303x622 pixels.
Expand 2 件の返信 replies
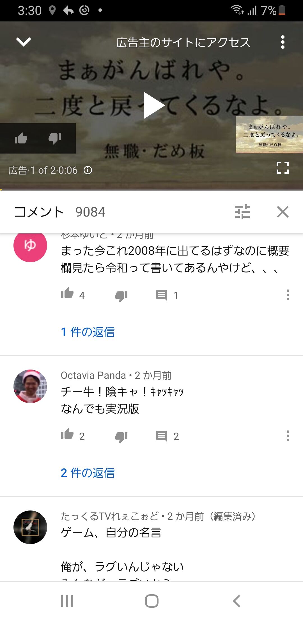(x=88, y=473)
